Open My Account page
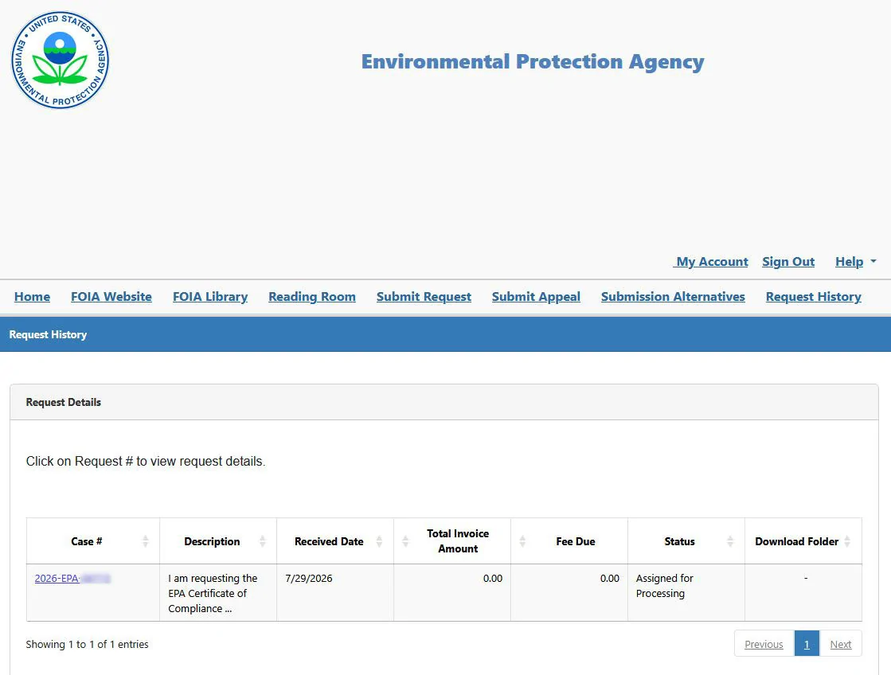This screenshot has height=675, width=891. (x=710, y=261)
